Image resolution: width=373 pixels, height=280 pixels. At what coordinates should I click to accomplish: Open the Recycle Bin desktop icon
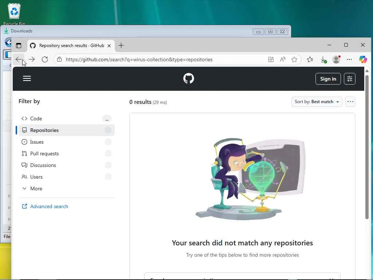[x=14, y=14]
